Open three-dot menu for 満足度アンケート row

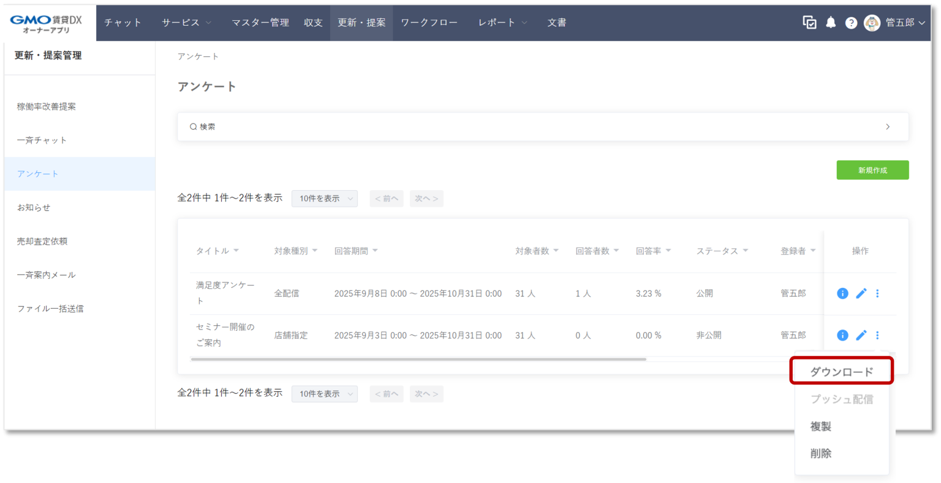tap(877, 293)
